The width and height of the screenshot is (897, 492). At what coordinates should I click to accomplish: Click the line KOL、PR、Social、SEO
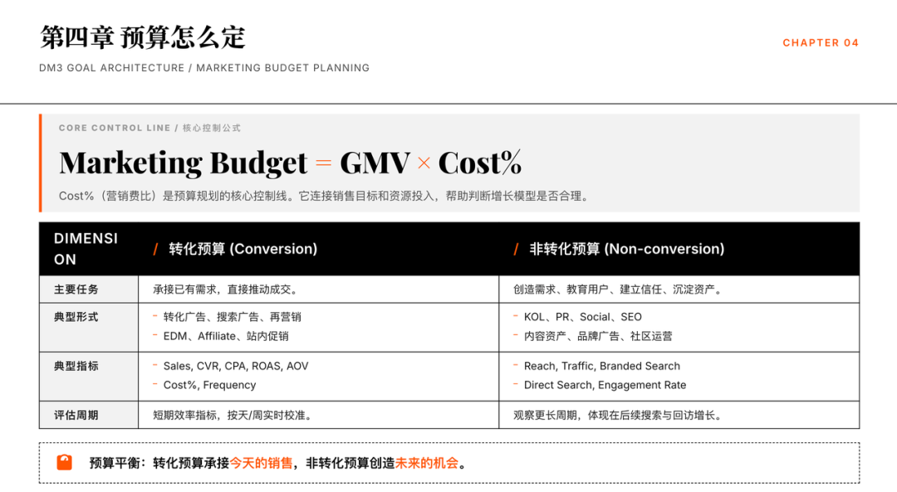(x=583, y=317)
